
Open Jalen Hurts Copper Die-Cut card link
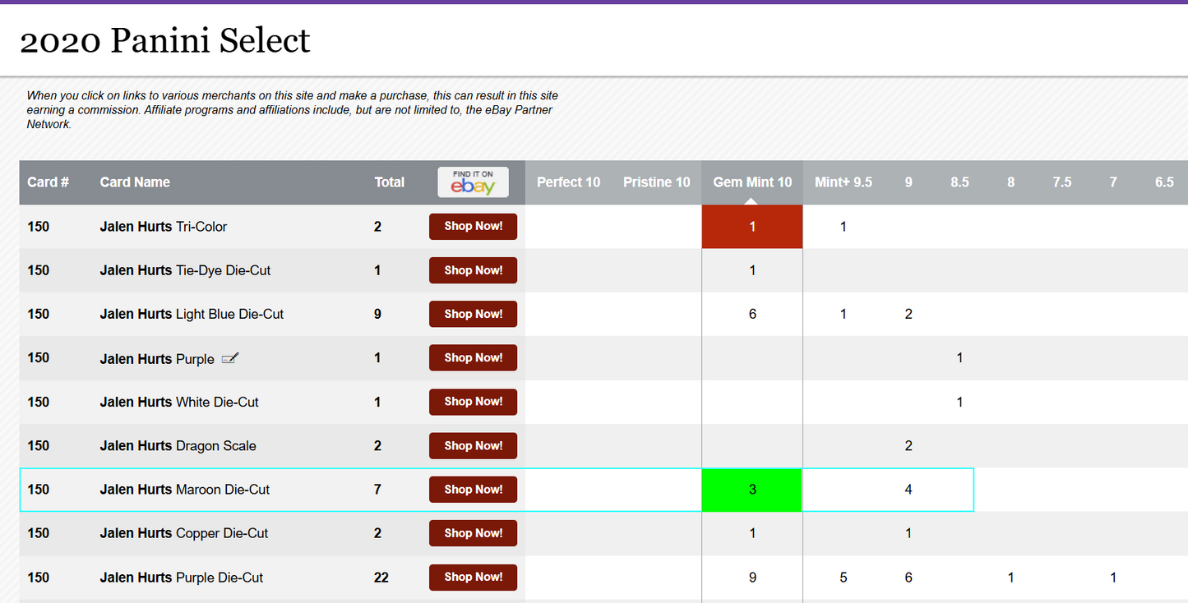(184, 533)
